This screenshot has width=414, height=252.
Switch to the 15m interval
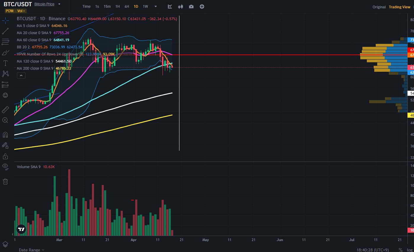click(x=107, y=7)
